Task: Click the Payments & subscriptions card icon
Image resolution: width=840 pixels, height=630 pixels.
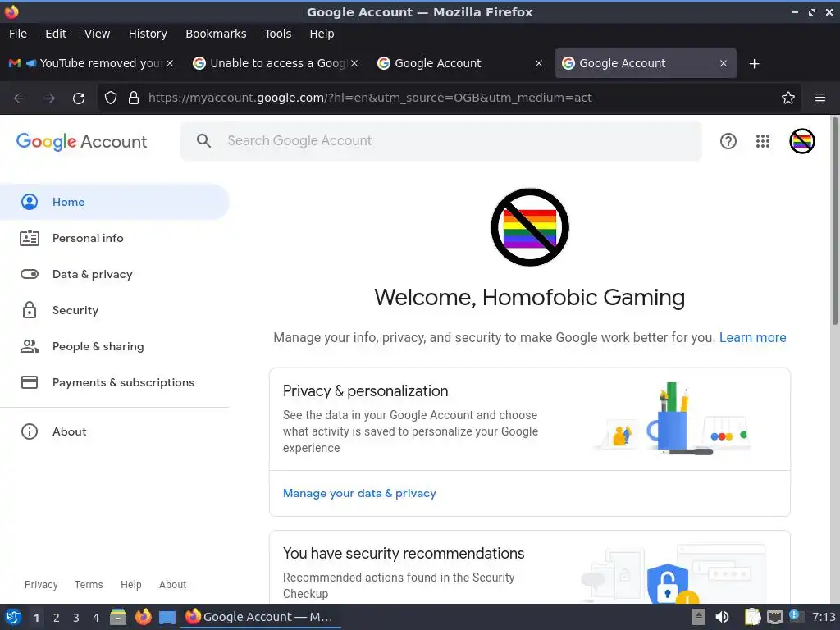Action: (x=30, y=382)
